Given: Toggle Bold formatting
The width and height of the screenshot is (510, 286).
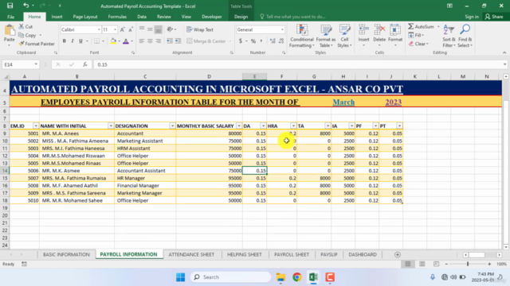Looking at the screenshot, I should click(x=64, y=41).
